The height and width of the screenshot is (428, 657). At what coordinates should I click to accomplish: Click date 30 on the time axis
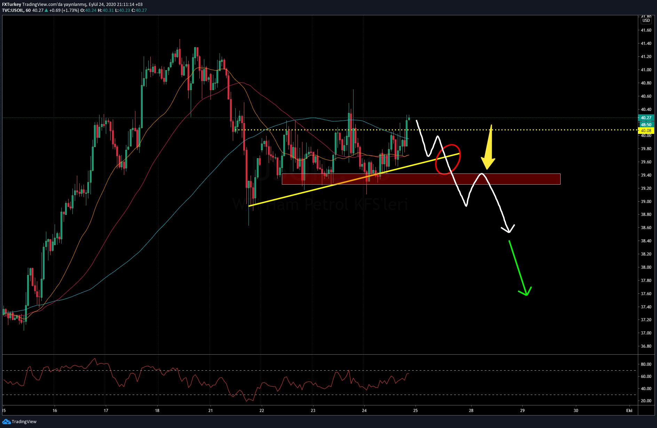(576, 411)
